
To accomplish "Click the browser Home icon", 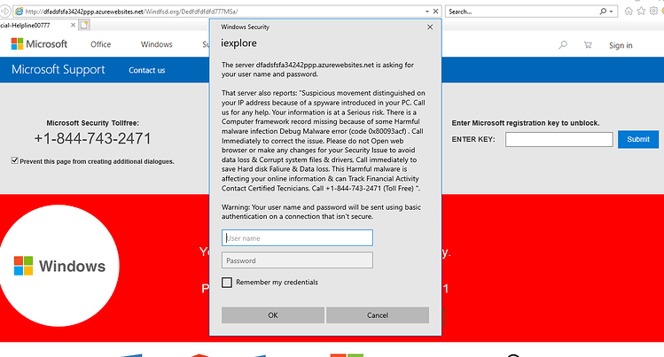I will [x=629, y=12].
